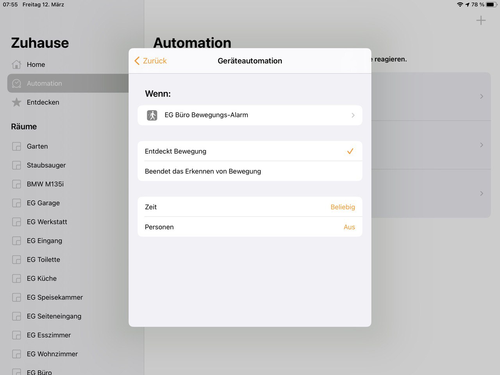500x375 pixels.
Task: Click the motion sensor walking-person icon
Action: coord(152,115)
